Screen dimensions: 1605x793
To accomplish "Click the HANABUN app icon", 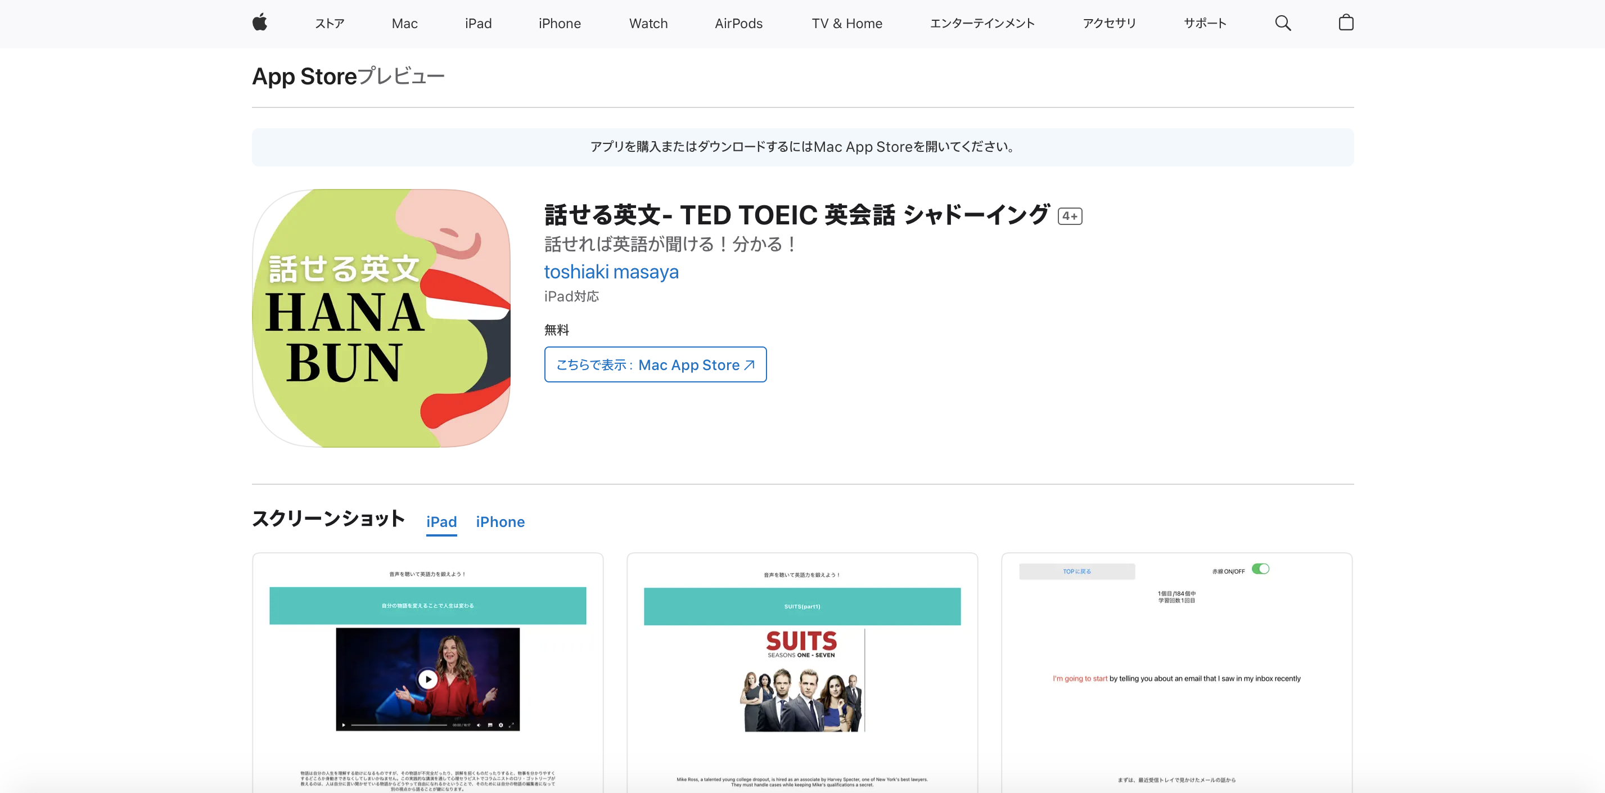I will tap(381, 318).
